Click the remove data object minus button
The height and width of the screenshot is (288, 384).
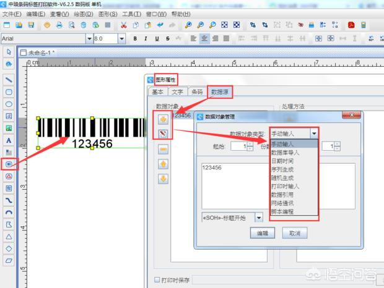(163, 148)
